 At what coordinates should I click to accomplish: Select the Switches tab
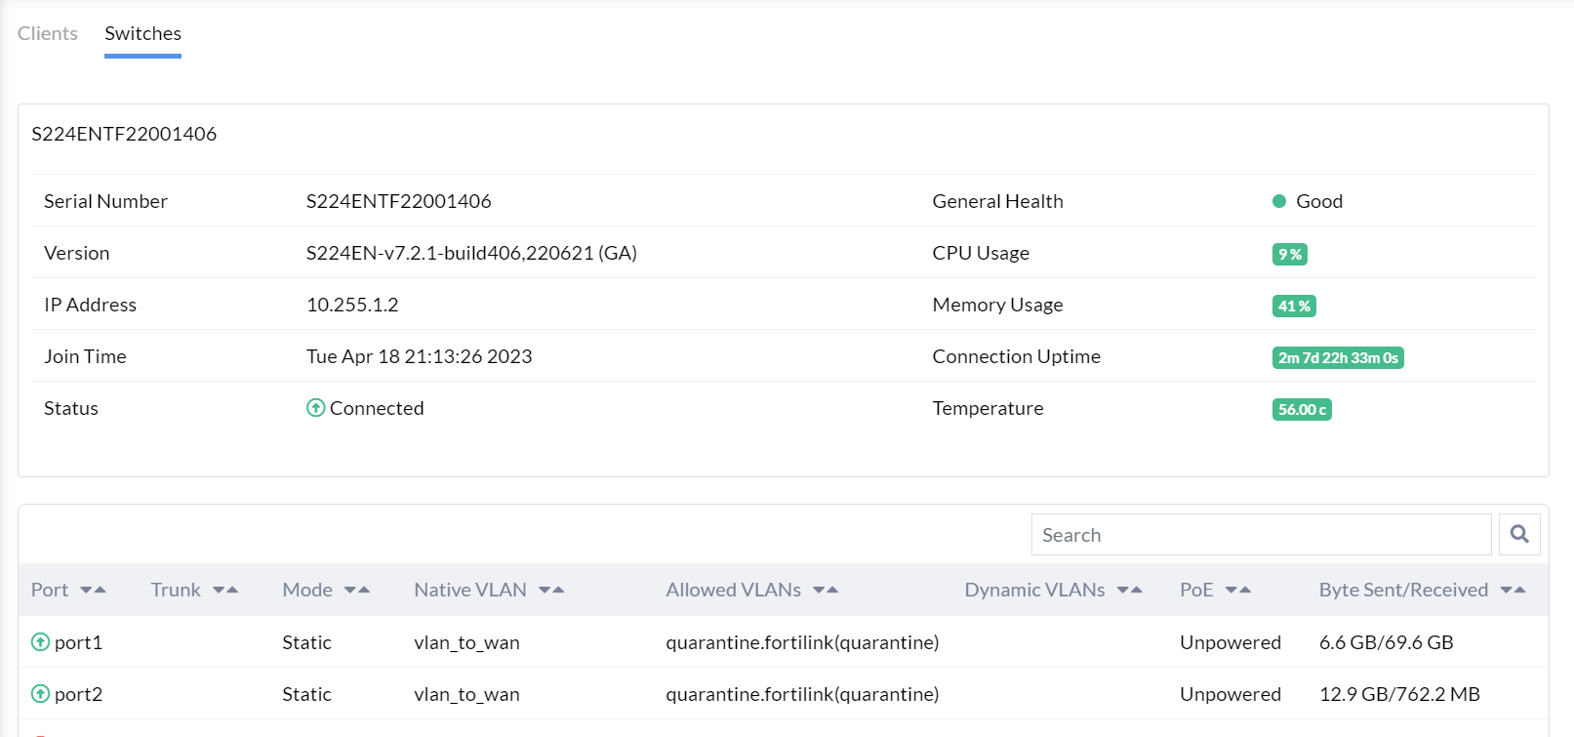point(142,33)
